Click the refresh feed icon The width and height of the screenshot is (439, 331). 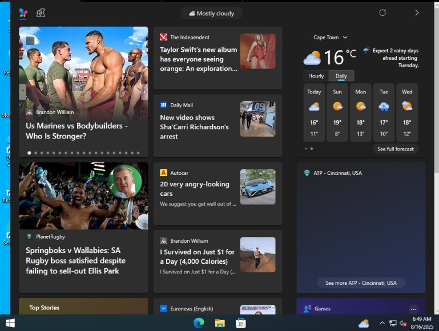pyautogui.click(x=382, y=13)
